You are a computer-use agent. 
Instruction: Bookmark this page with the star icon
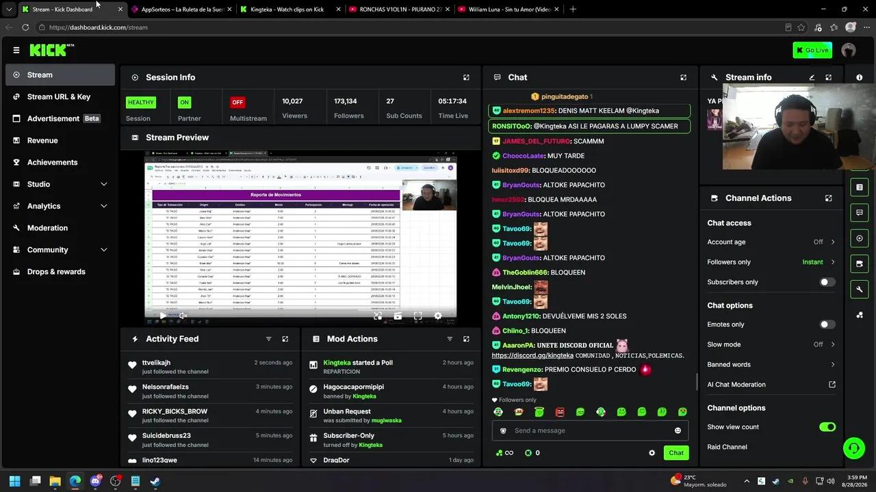pyautogui.click(x=801, y=27)
